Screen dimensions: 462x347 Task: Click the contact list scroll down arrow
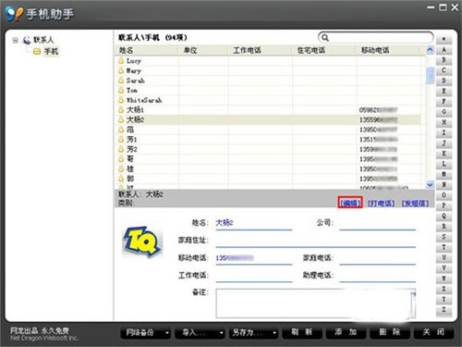pos(430,185)
